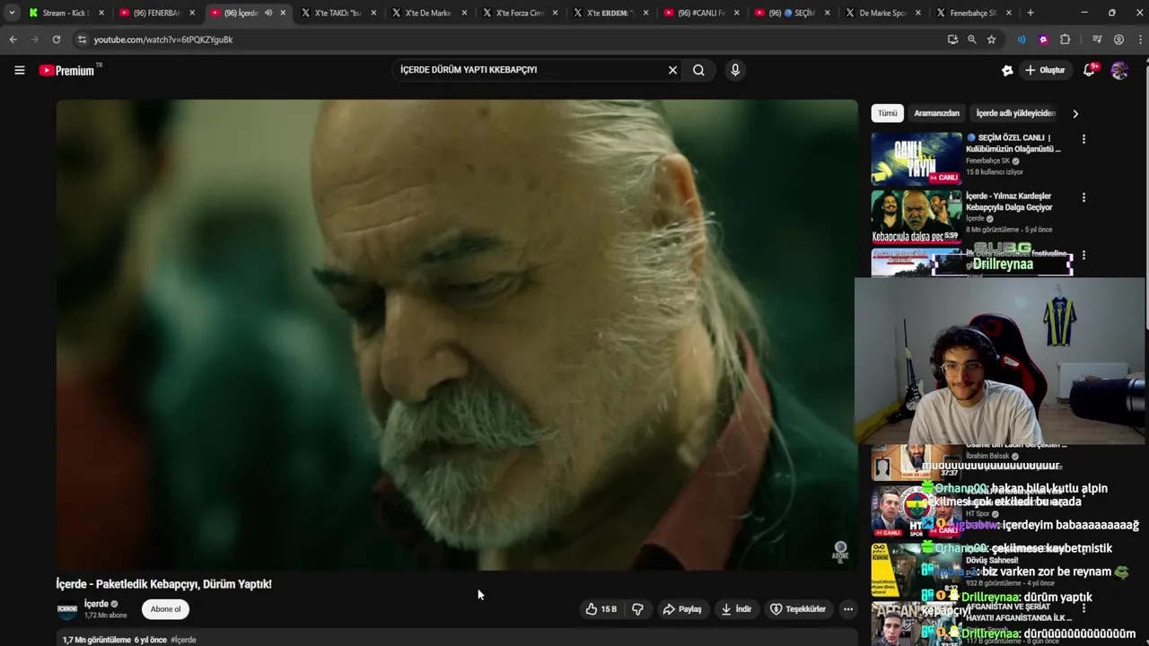Screen dimensions: 1149x646
Task: Open SEÇİM ÖZEL CANLI video thumbnail
Action: pos(916,159)
